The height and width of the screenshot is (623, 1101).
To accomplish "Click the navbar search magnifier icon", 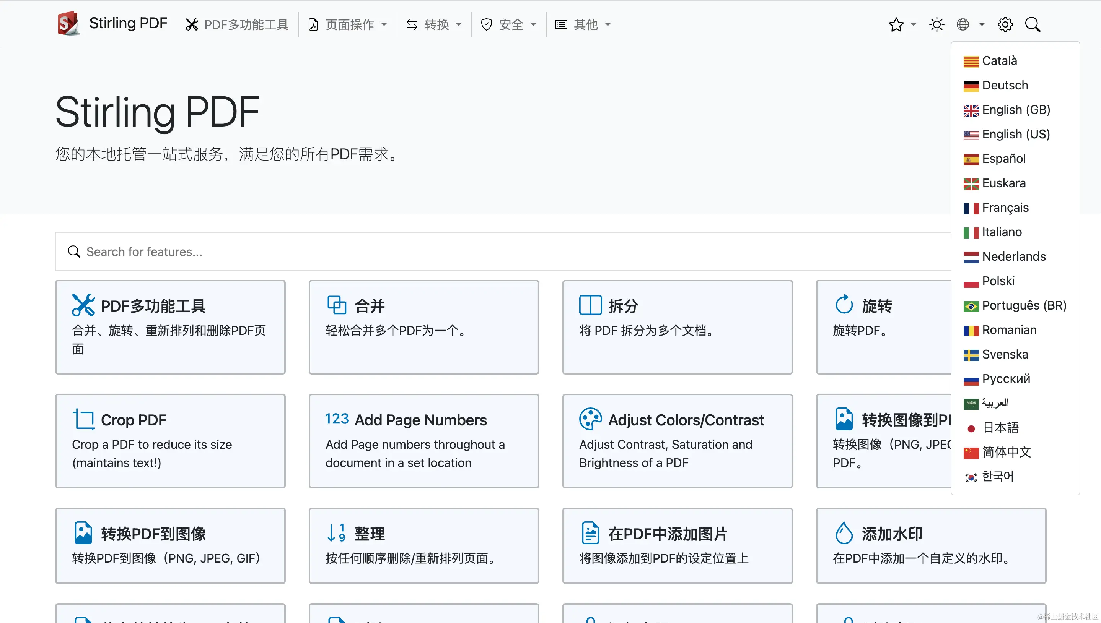I will [x=1033, y=24].
